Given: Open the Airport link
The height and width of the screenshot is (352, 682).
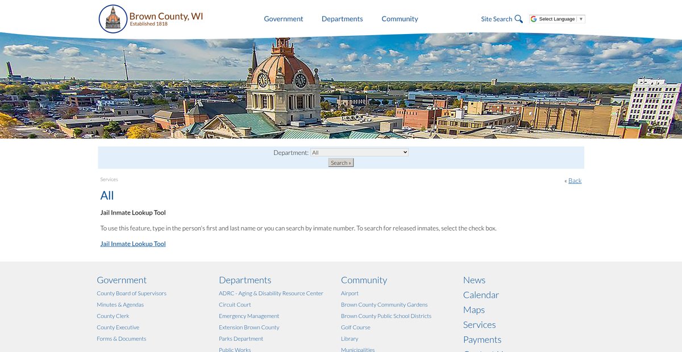Looking at the screenshot, I should point(350,294).
